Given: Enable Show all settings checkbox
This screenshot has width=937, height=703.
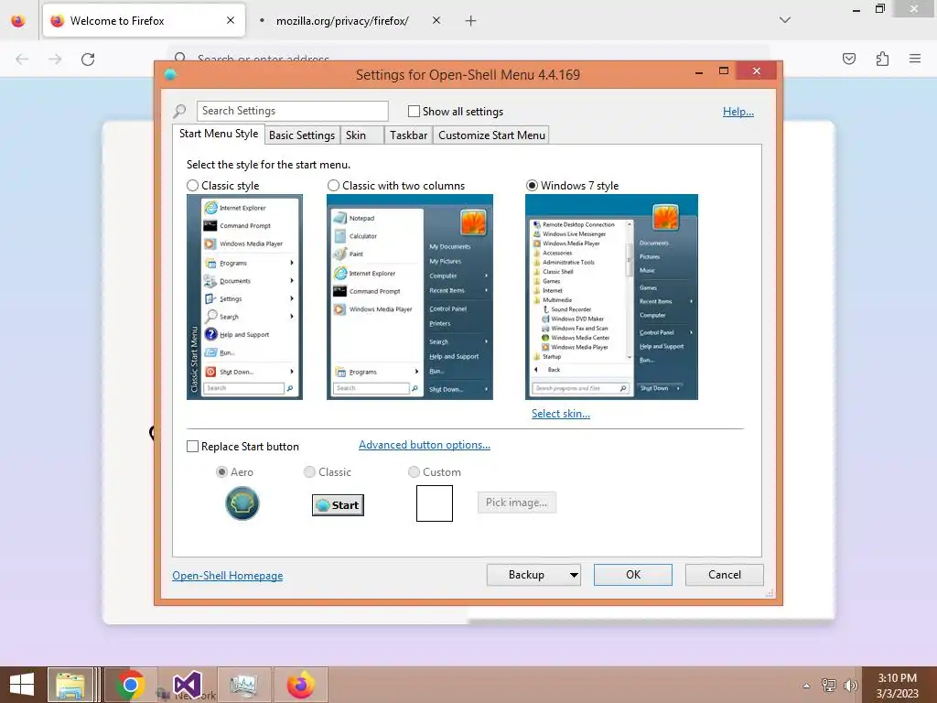Looking at the screenshot, I should coord(414,111).
